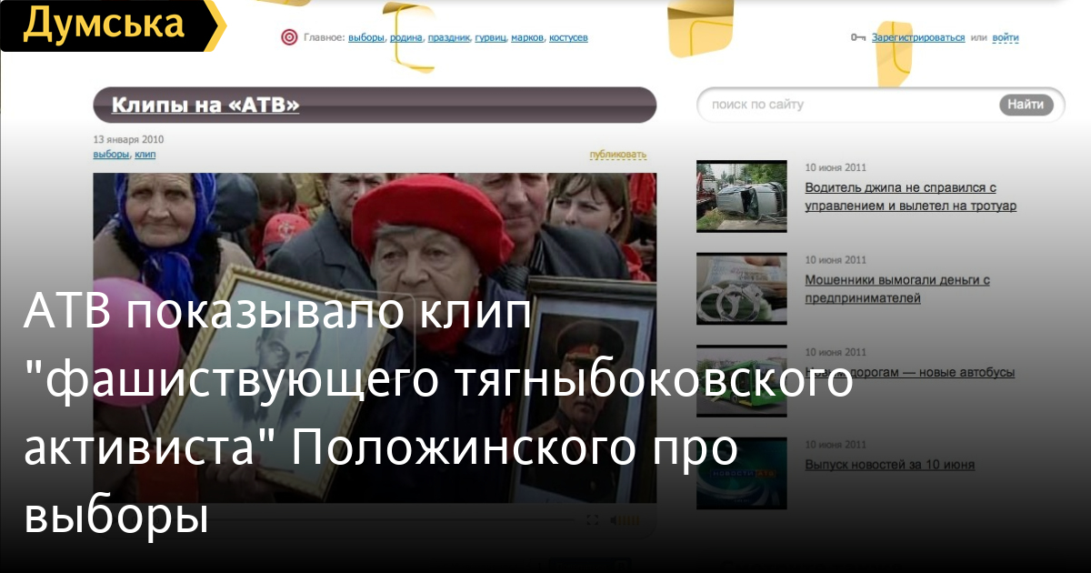1091x573 pixels.
Task: Click the key icon next to Зарегистрироваться
Action: [858, 37]
